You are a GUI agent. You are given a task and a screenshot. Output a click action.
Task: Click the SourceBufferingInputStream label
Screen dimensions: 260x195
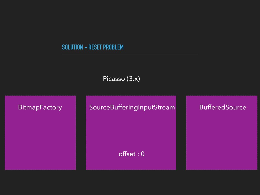(132, 107)
